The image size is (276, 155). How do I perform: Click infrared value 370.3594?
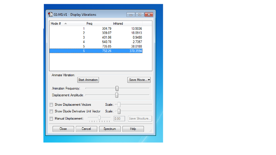[136, 51]
